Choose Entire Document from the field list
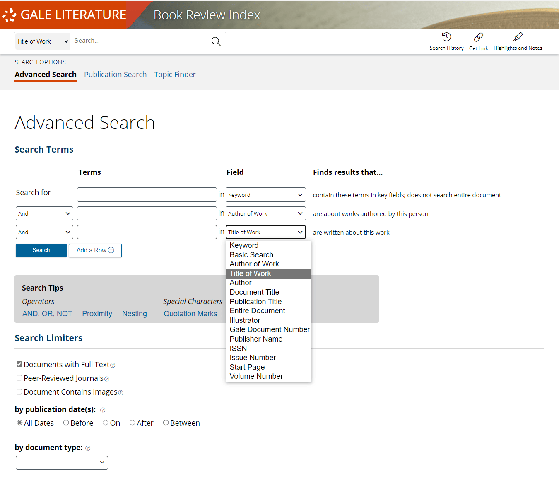 [268, 311]
